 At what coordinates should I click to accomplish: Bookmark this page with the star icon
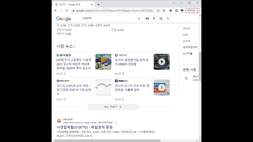tap(164, 11)
